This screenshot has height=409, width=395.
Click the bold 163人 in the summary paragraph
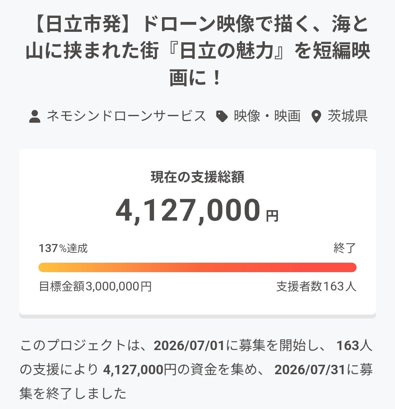tap(354, 346)
